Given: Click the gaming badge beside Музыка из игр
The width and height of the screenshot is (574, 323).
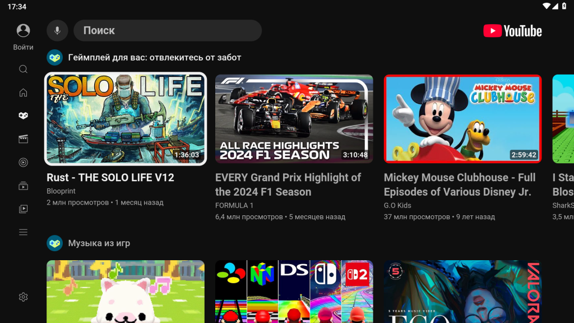Looking at the screenshot, I should [54, 243].
